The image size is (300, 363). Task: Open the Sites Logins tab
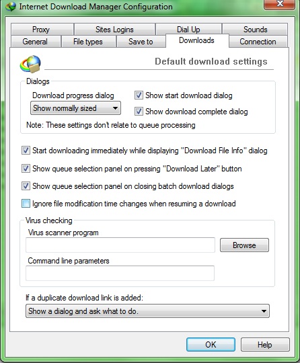coord(114,29)
